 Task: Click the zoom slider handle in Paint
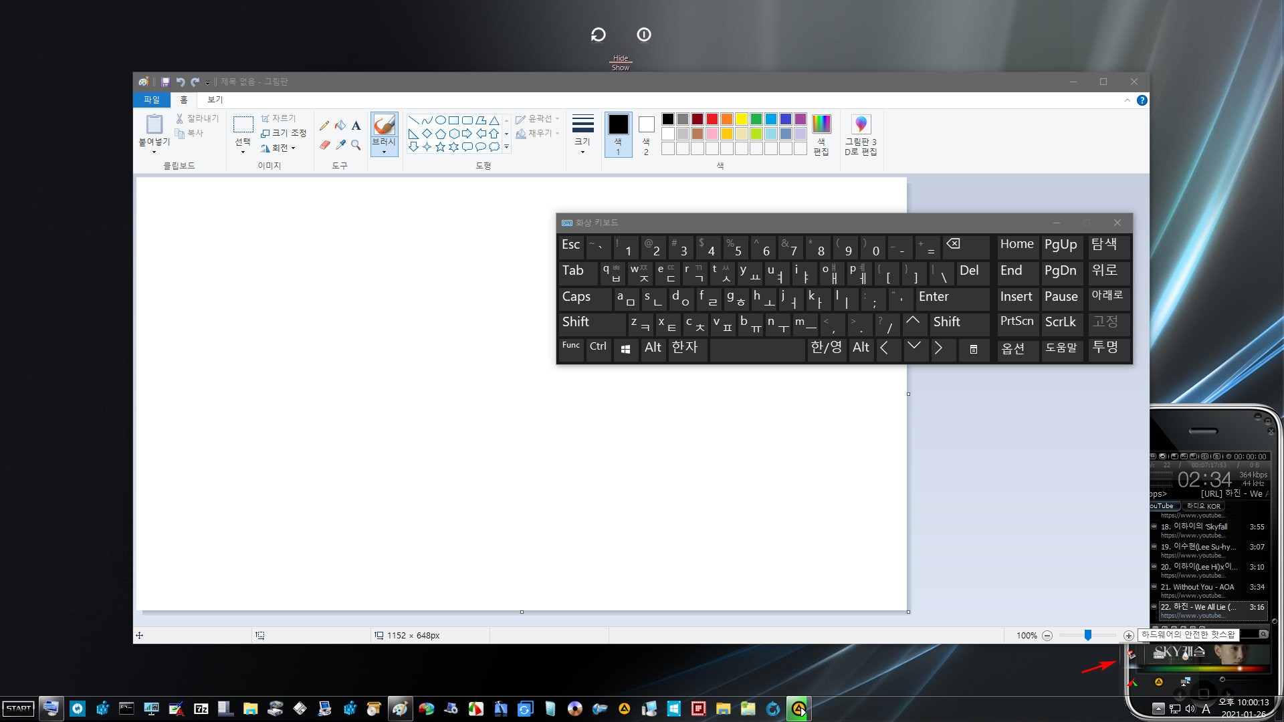(x=1088, y=635)
